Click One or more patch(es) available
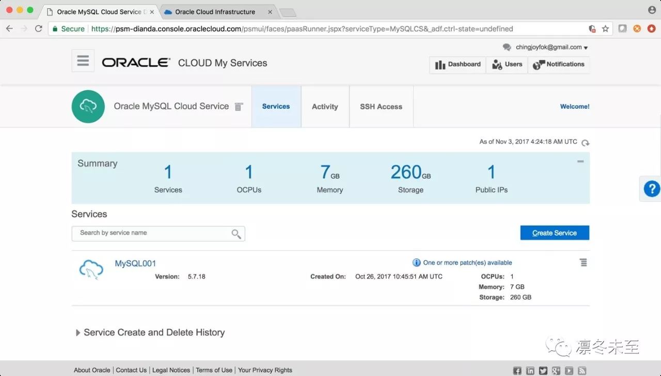 tap(468, 263)
